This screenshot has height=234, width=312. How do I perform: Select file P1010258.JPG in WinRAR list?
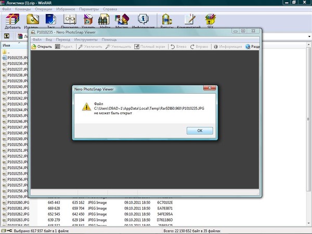click(15, 191)
